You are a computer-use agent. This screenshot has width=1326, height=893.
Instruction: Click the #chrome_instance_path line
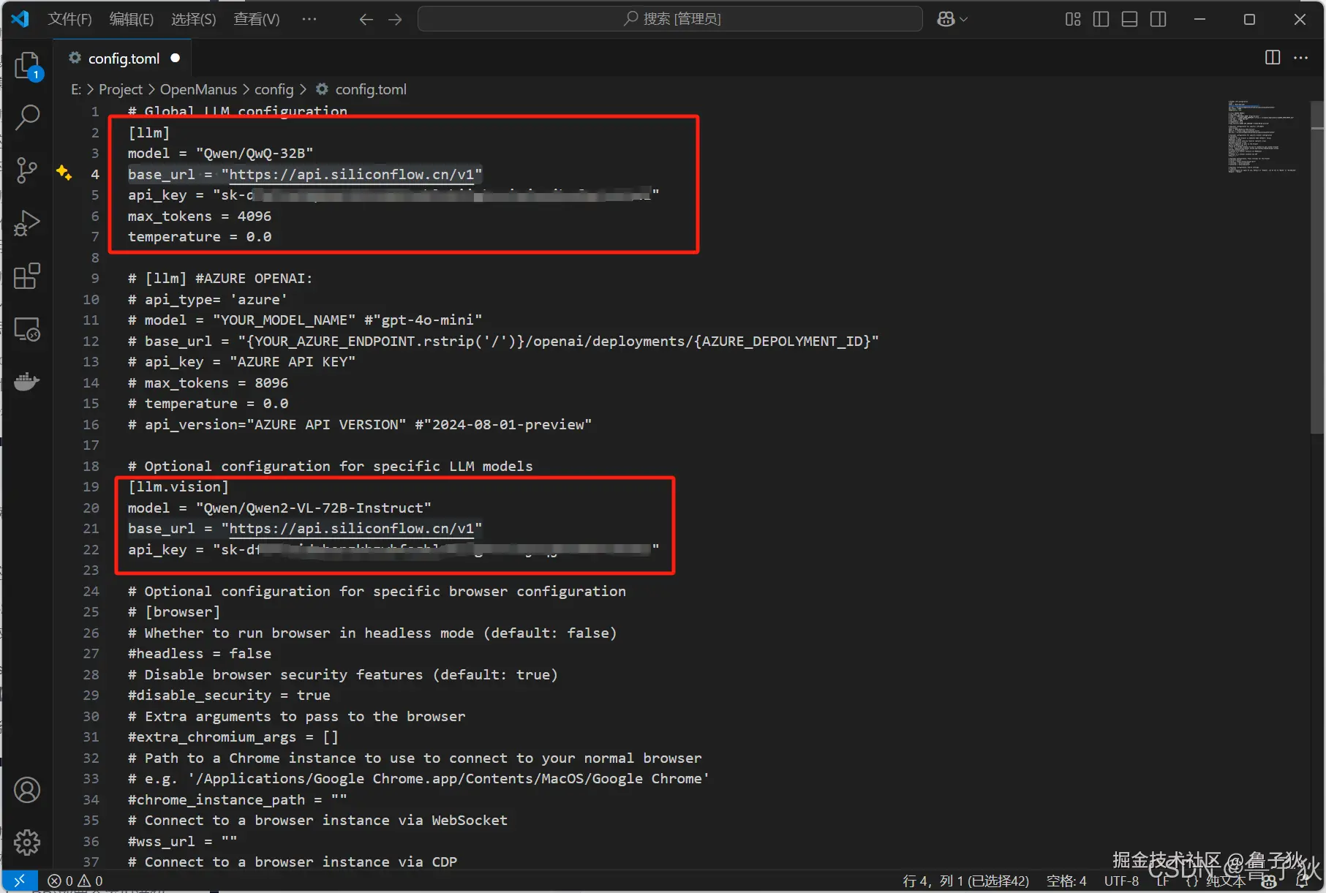click(x=237, y=800)
